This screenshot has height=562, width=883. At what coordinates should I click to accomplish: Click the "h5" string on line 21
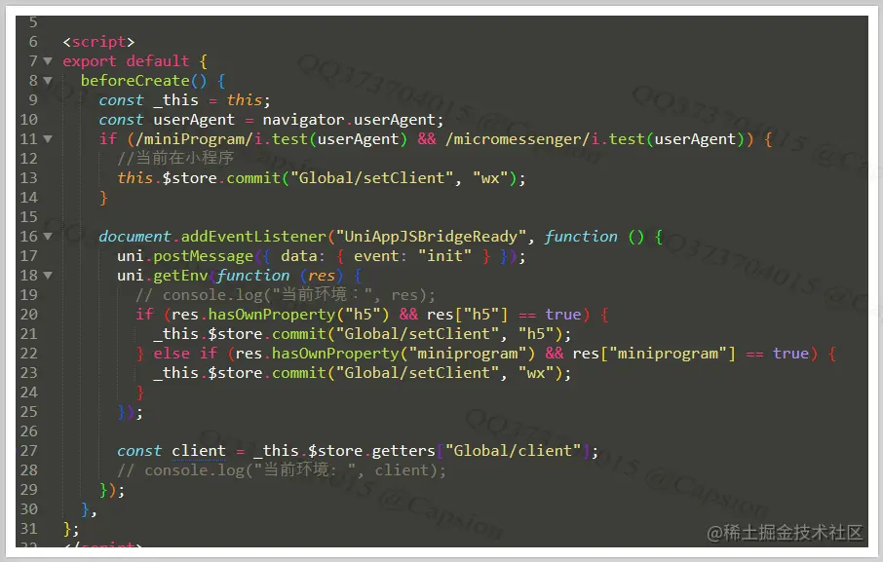pos(536,334)
